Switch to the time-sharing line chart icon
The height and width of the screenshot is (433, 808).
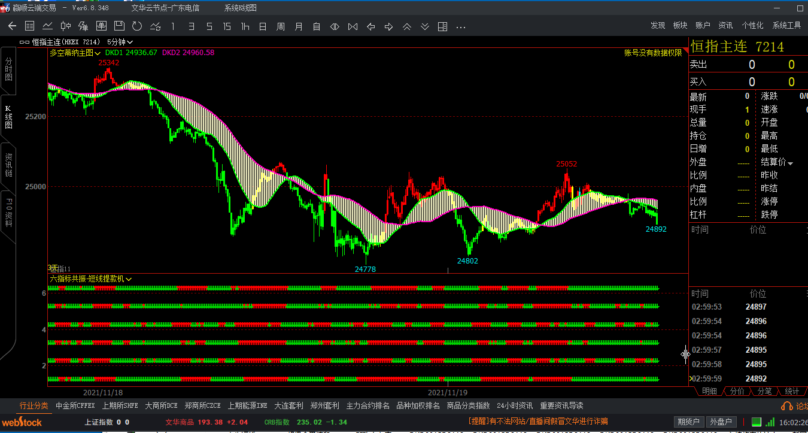point(47,26)
